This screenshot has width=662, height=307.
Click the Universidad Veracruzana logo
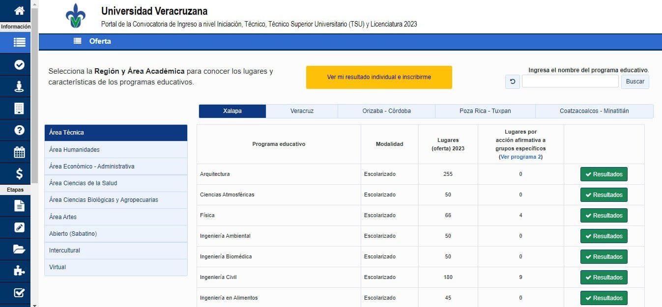tap(75, 16)
